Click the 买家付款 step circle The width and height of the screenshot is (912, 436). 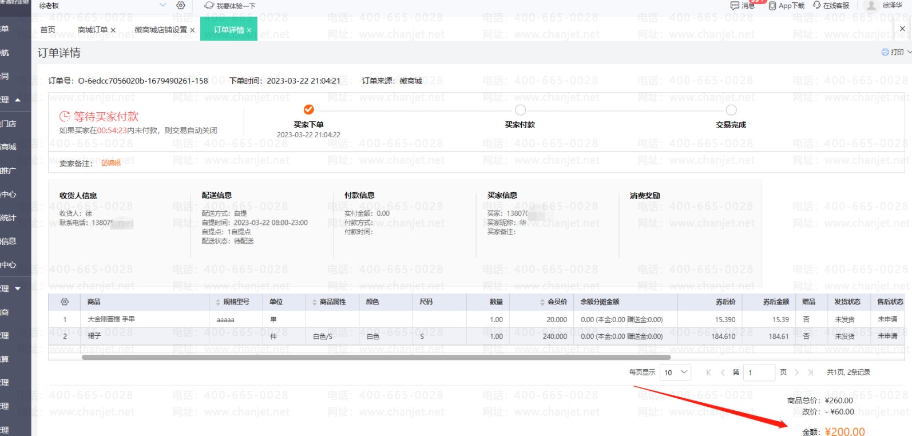coord(520,110)
